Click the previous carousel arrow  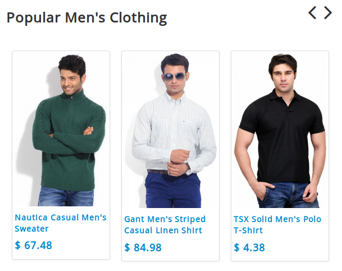pos(312,13)
